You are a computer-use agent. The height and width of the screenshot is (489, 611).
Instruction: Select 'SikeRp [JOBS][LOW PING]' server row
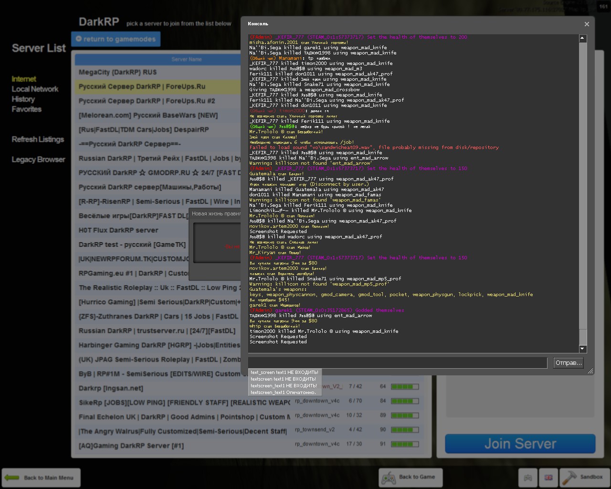249,403
